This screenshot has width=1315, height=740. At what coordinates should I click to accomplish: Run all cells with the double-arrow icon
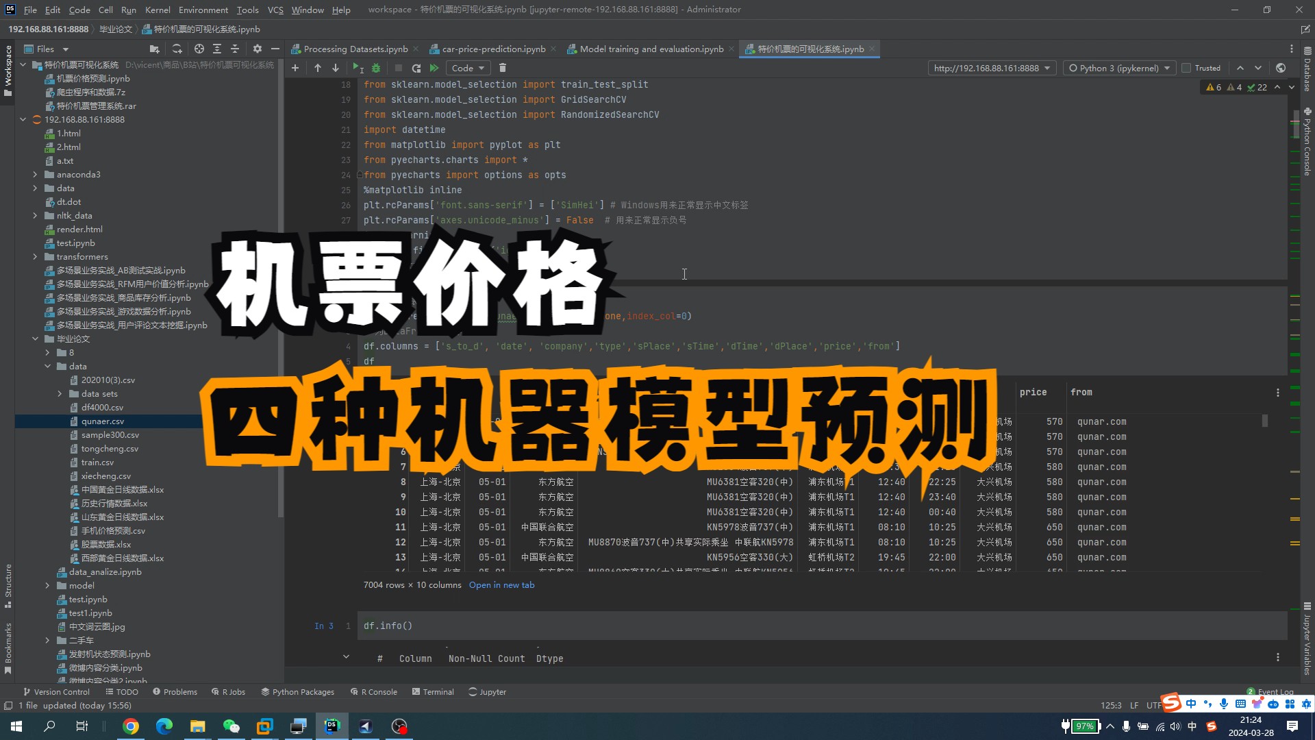[x=434, y=68]
